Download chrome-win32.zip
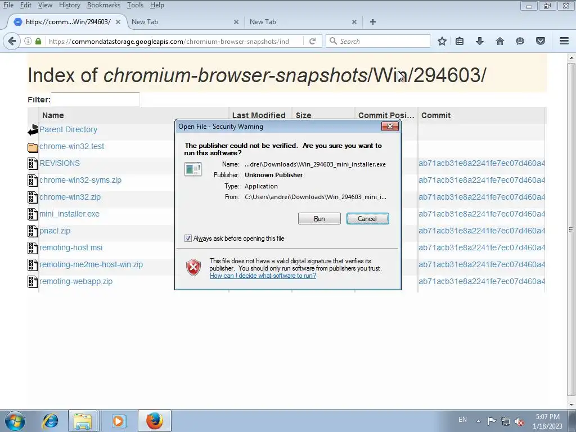Viewport: 576px width, 432px height. coord(70,197)
